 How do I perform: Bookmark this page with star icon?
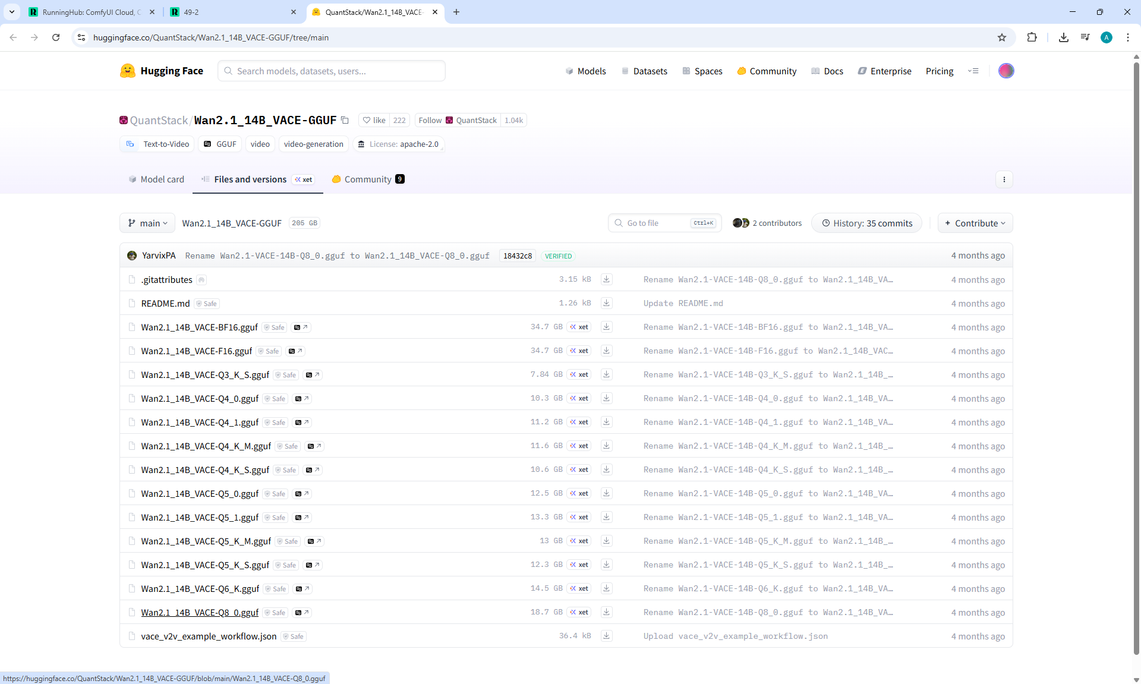point(1002,37)
